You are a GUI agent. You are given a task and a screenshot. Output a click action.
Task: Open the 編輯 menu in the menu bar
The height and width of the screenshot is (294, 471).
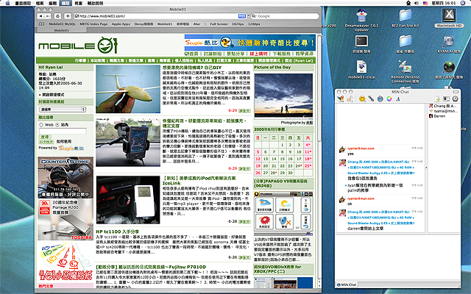[53, 3]
